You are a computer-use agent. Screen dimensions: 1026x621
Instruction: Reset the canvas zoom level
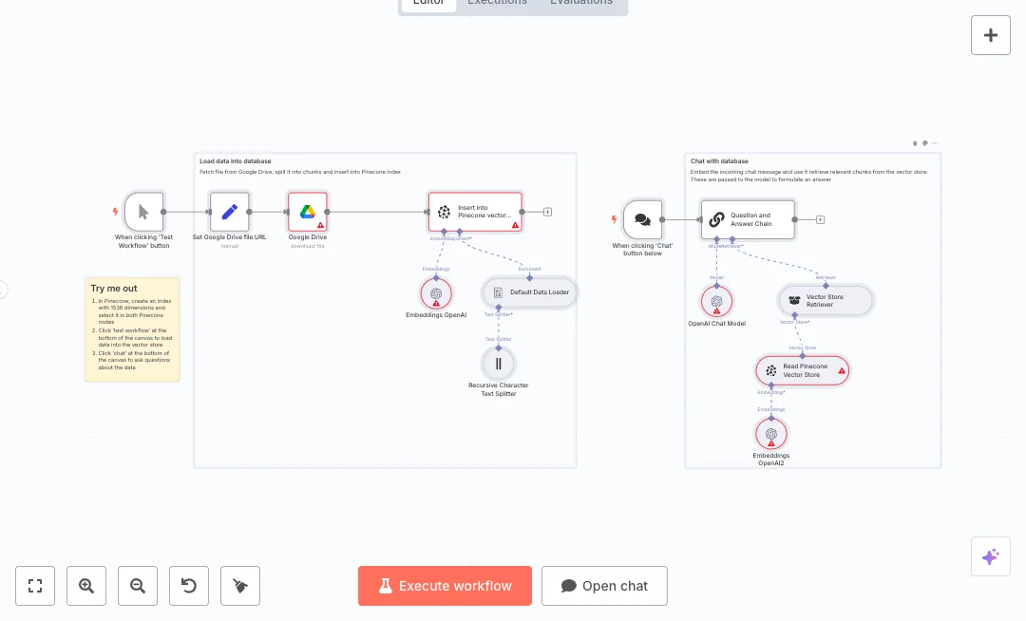189,586
